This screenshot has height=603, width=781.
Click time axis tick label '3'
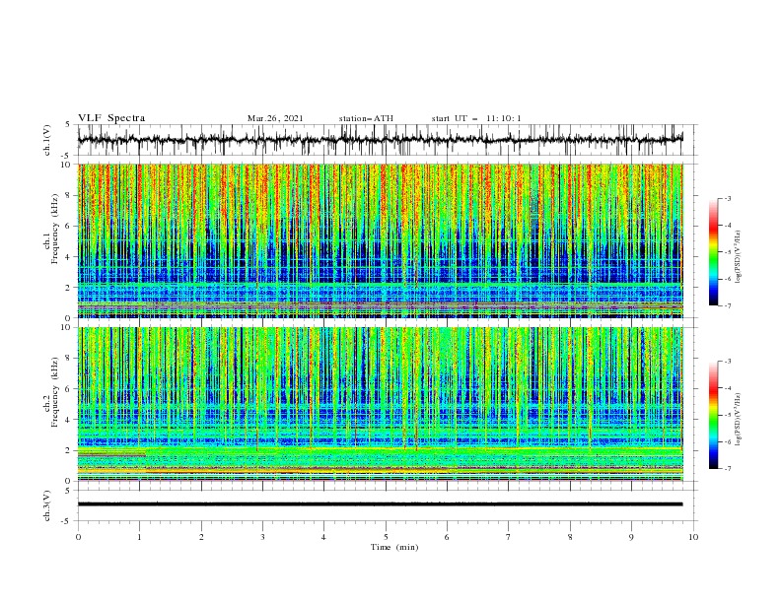click(262, 537)
